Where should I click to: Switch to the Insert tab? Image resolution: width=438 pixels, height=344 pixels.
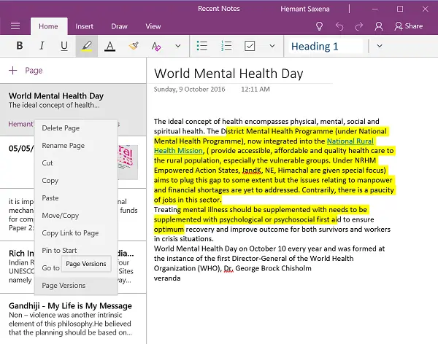click(x=84, y=26)
